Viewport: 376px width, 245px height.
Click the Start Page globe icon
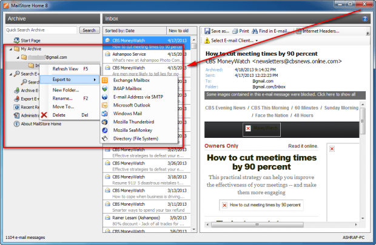(16, 41)
